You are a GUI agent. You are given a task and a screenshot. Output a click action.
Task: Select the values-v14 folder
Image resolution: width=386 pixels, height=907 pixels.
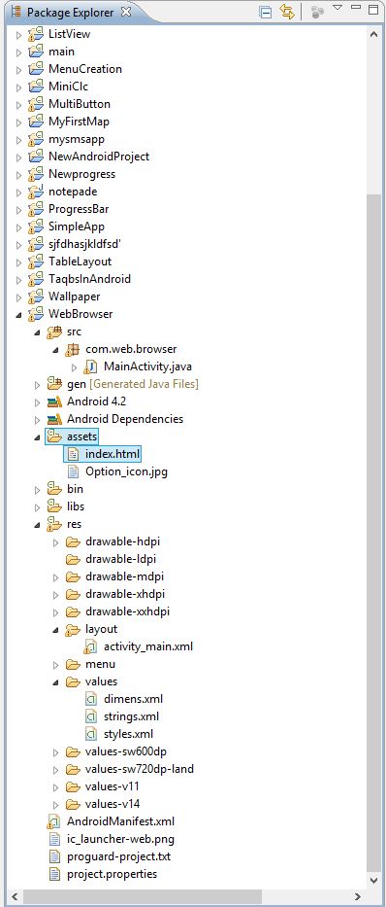[112, 804]
